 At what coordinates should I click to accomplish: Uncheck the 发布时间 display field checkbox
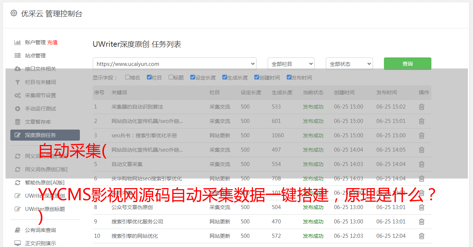[x=289, y=77]
